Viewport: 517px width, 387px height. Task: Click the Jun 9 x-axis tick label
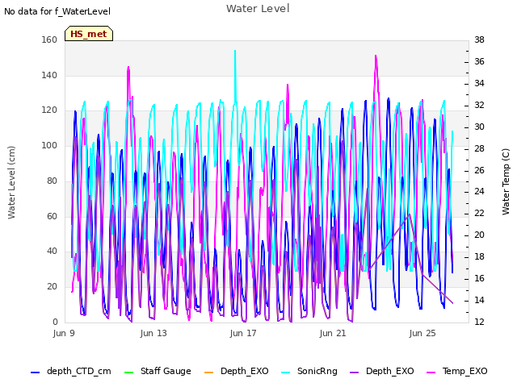[x=64, y=333]
